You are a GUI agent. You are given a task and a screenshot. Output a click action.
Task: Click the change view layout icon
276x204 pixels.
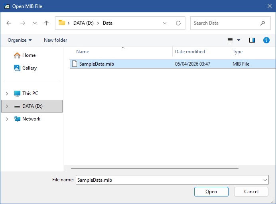(x=230, y=40)
